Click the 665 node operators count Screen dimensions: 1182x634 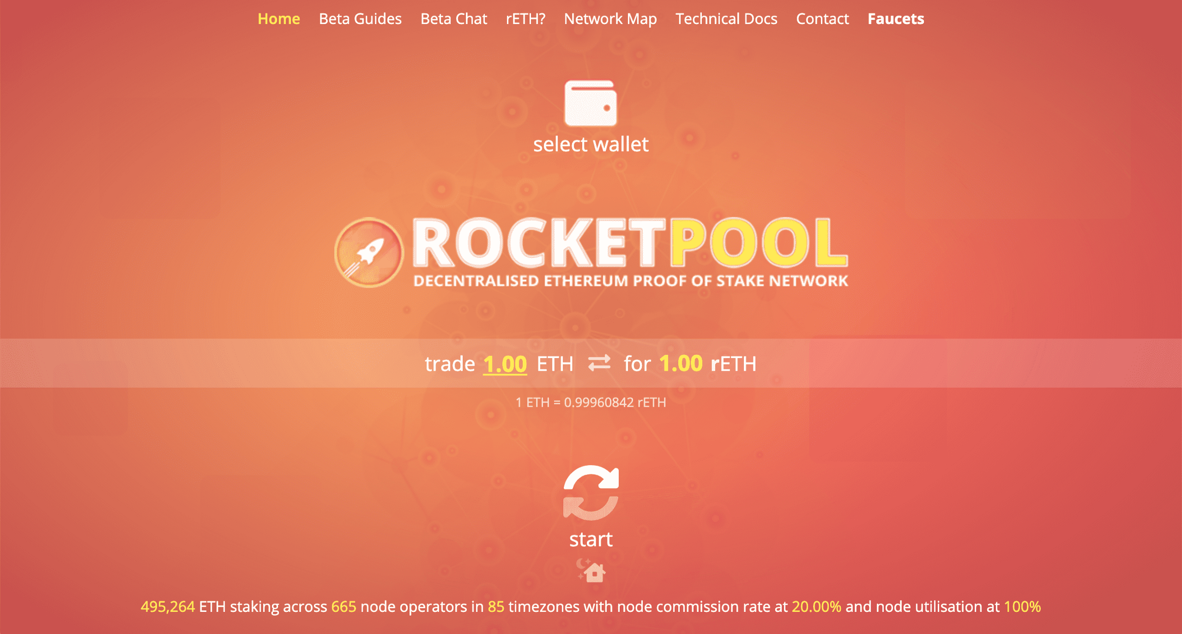[x=344, y=607]
